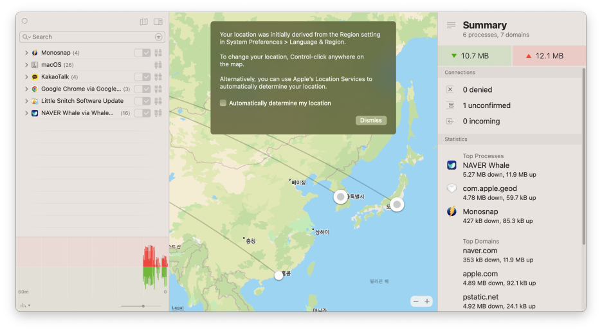
Task: Click the Summary panel scrollbar
Action: click(x=583, y=156)
